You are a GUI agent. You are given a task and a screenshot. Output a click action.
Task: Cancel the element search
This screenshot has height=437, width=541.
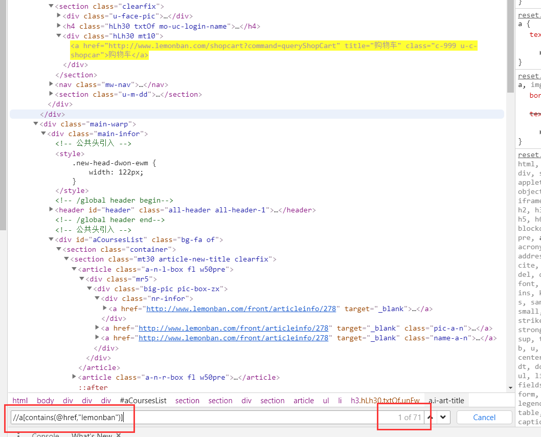[484, 417]
